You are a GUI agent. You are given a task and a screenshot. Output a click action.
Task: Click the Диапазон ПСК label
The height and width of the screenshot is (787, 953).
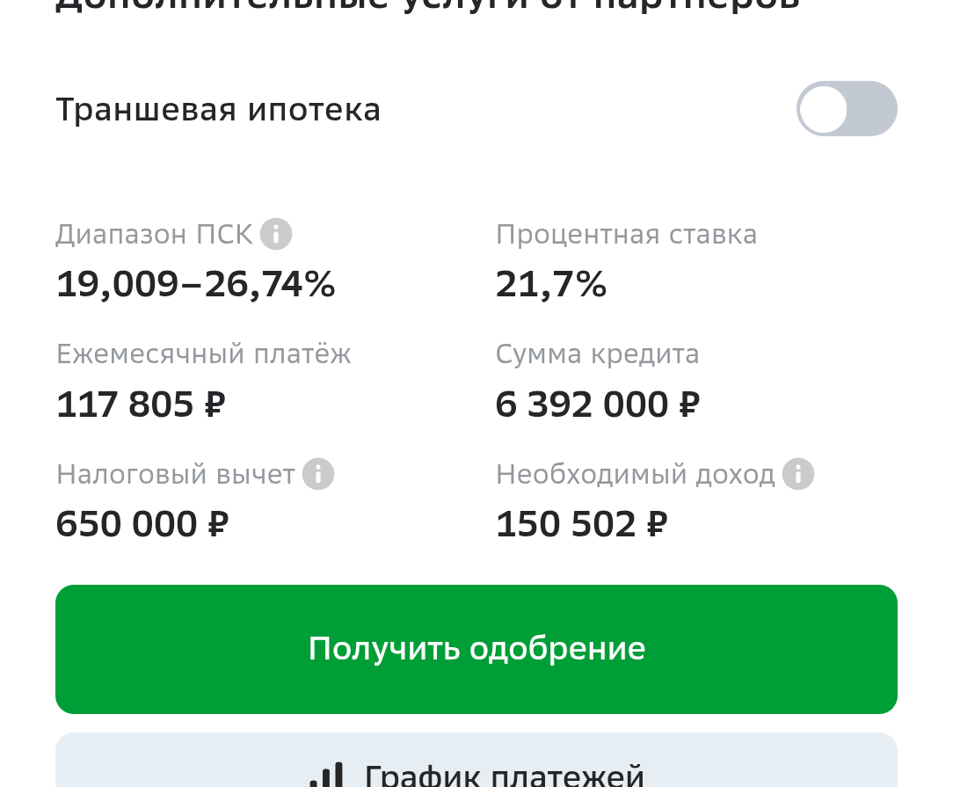pos(155,235)
